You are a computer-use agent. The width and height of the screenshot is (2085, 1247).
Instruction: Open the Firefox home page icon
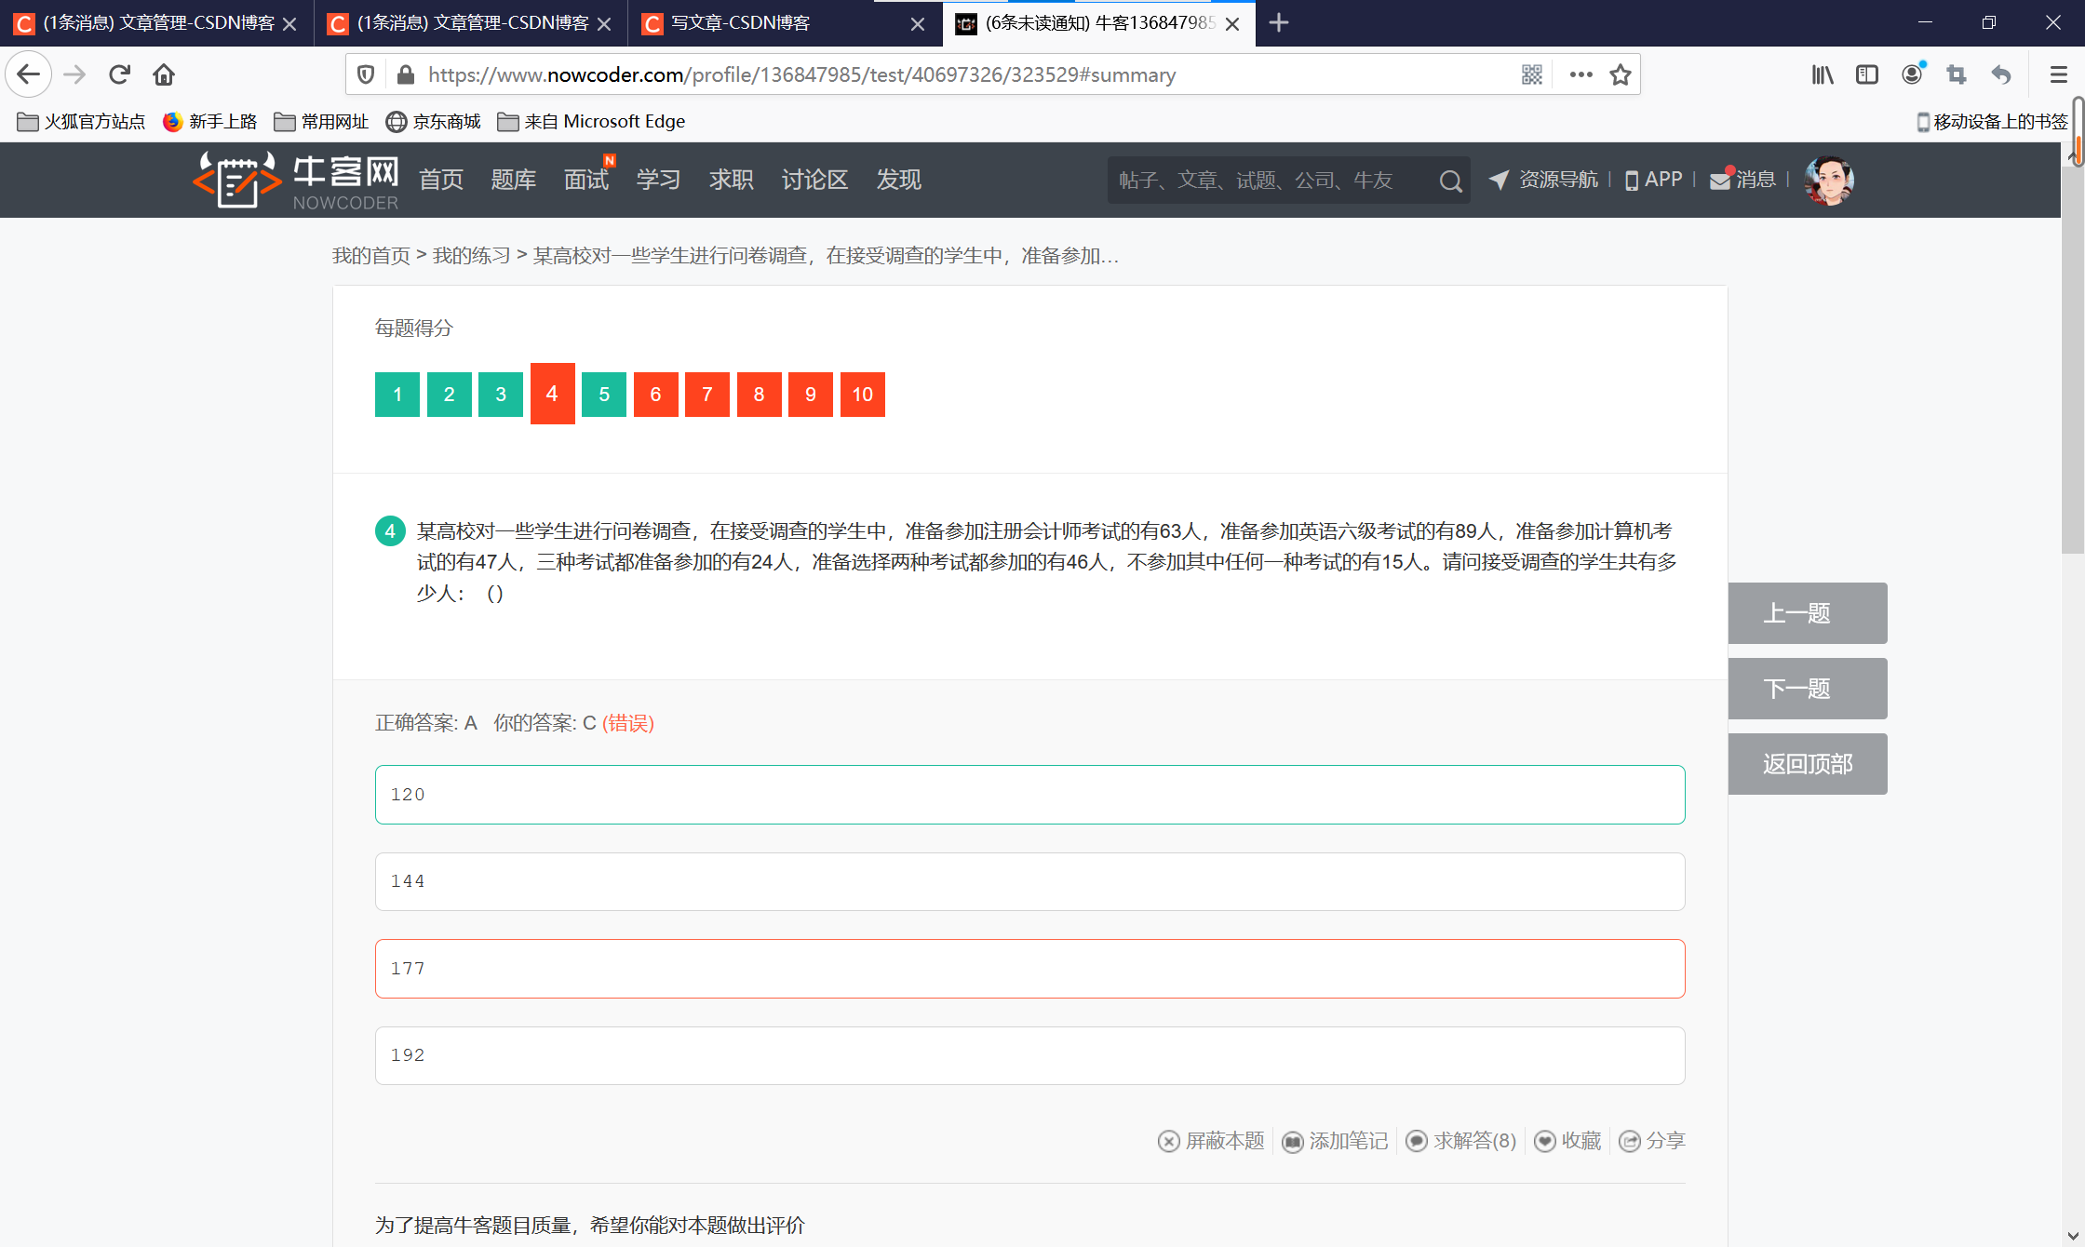[x=164, y=74]
